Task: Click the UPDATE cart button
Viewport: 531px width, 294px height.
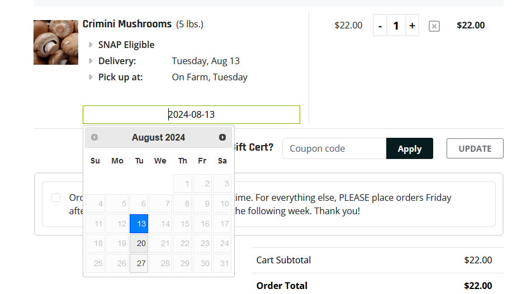Action: pyautogui.click(x=475, y=148)
